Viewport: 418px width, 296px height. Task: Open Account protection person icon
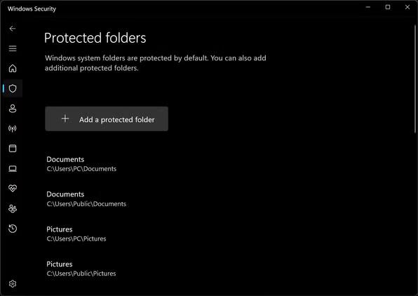coord(13,109)
